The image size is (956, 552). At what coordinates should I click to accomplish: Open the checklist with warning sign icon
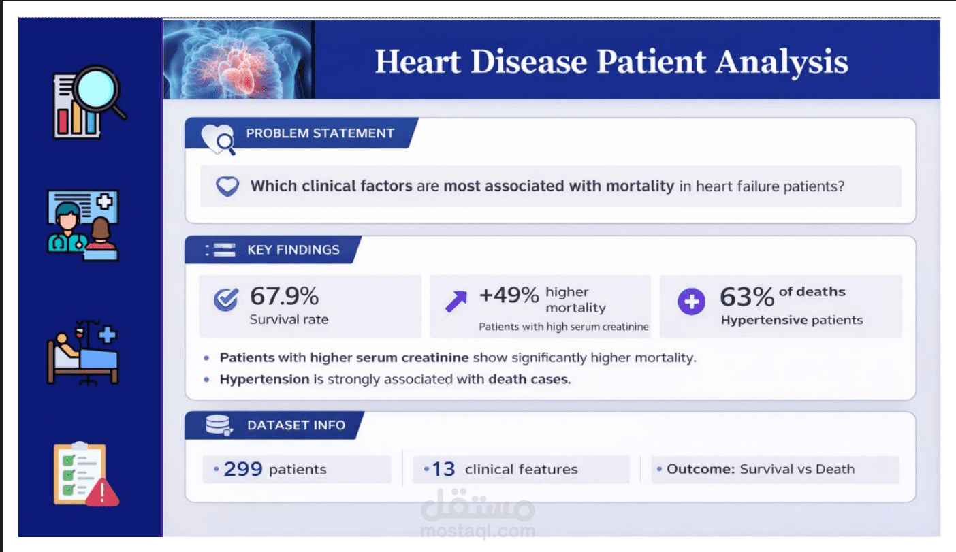pyautogui.click(x=84, y=475)
